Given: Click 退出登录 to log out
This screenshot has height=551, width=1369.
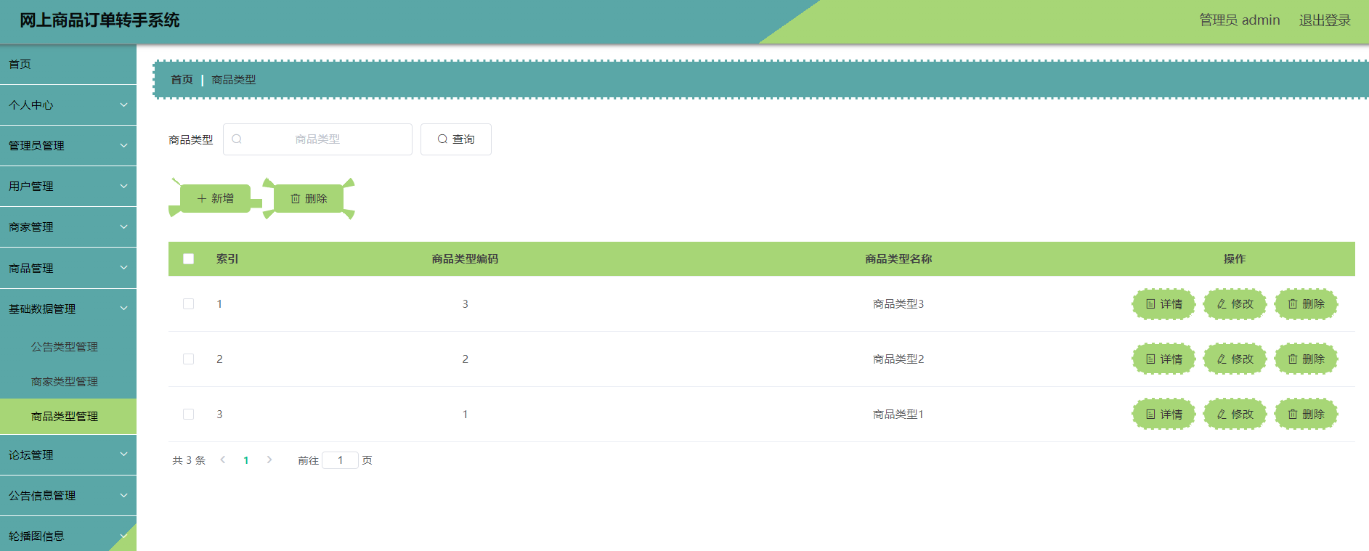Looking at the screenshot, I should (x=1325, y=20).
